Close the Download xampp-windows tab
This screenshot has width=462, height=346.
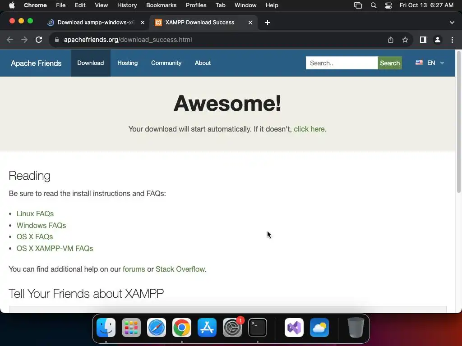(x=143, y=23)
